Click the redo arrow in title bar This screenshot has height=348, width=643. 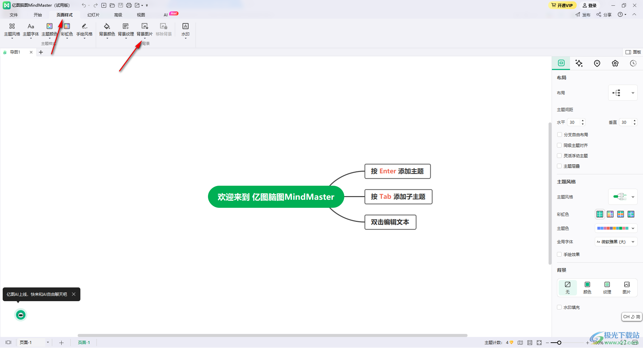coord(95,5)
